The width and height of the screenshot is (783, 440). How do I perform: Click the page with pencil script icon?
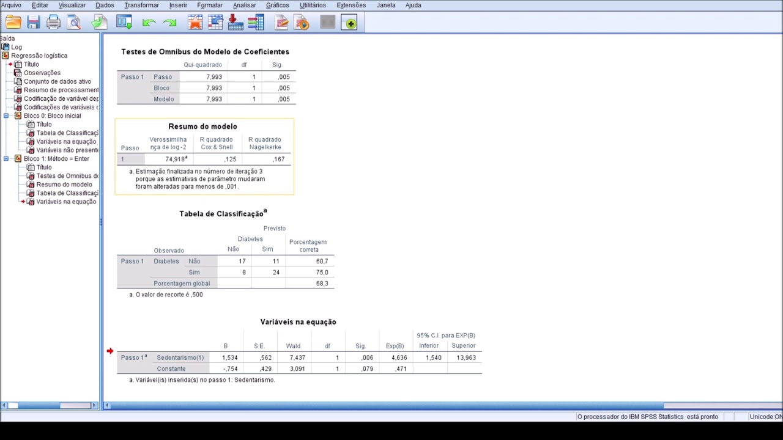coord(281,23)
